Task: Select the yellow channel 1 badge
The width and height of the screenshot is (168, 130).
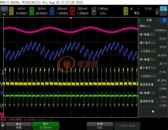Action: click(x=11, y=11)
